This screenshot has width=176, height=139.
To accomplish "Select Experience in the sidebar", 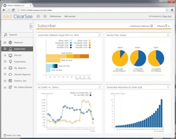I will pos(20,62).
